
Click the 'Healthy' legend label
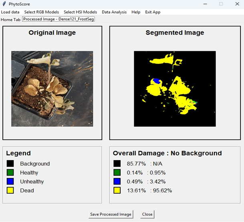[x=29, y=172]
